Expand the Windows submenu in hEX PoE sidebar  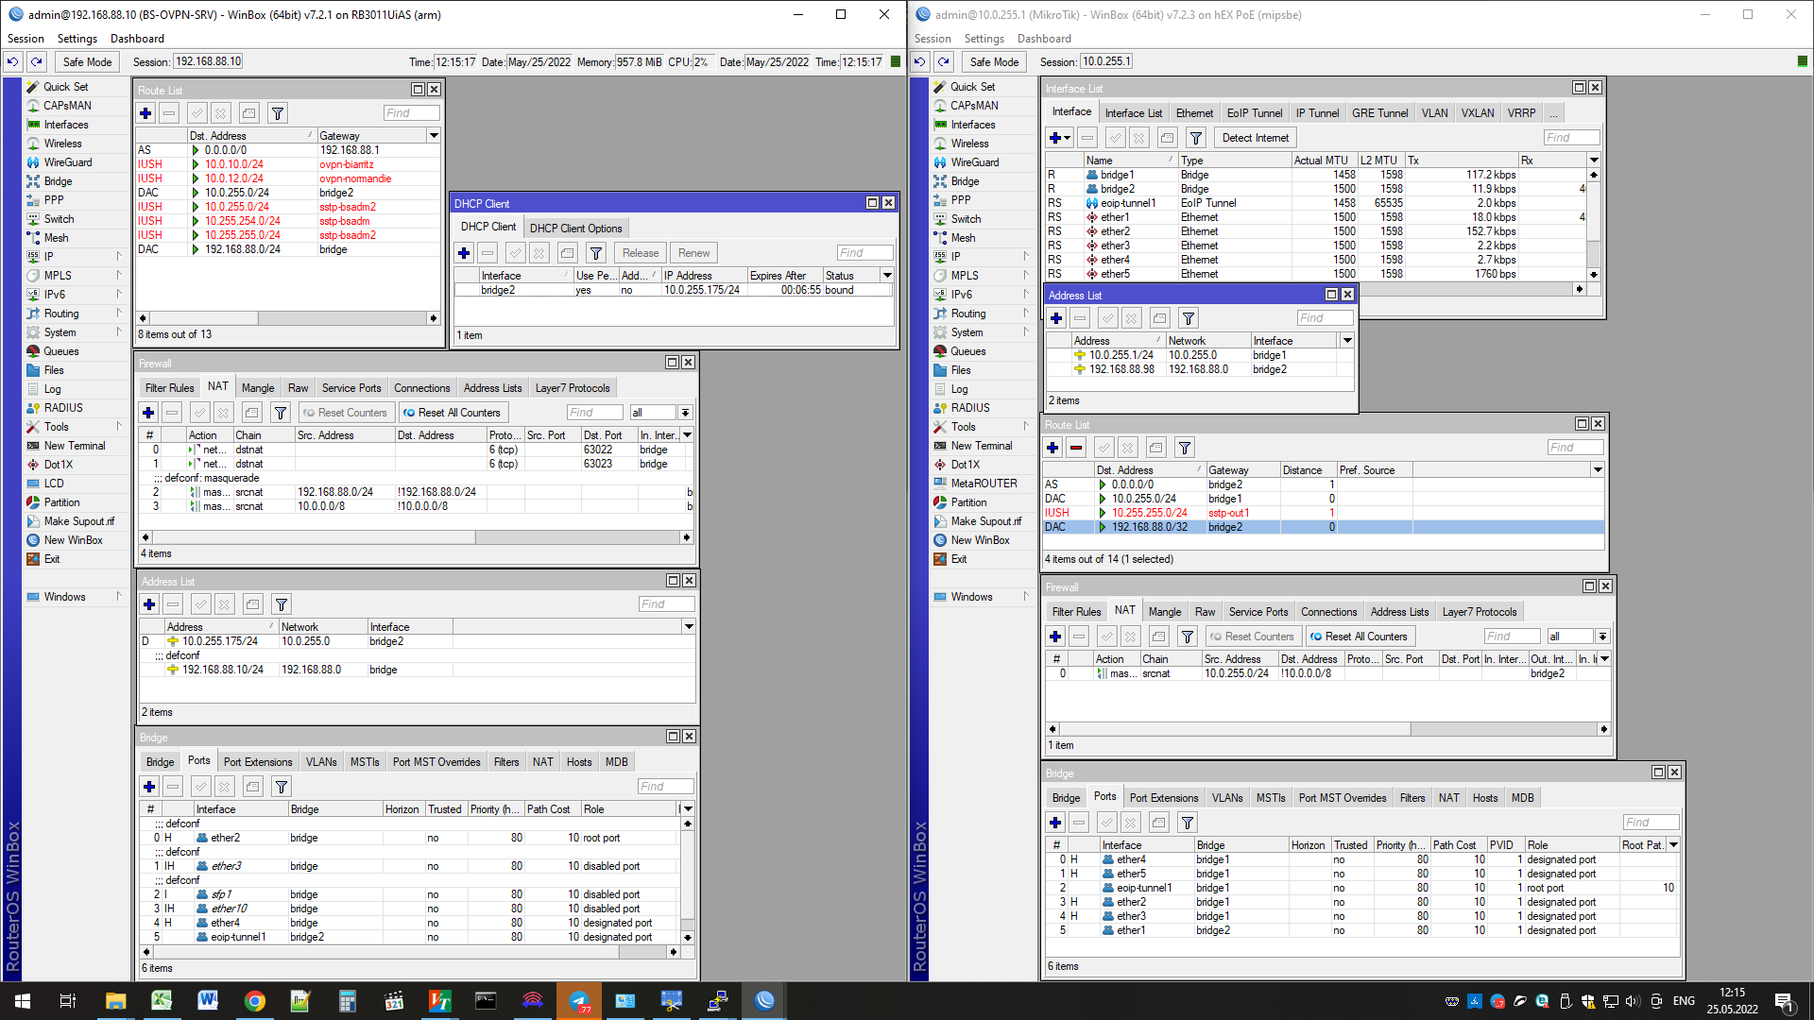[x=1026, y=597]
